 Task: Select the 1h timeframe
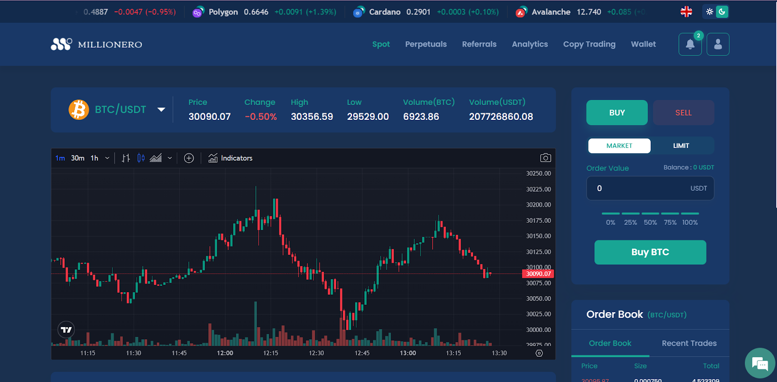click(95, 158)
